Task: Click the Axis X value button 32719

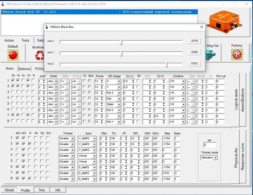Action: [x=194, y=41]
